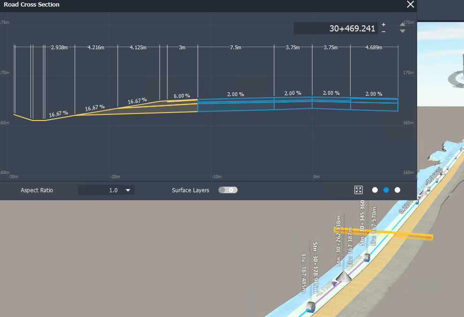Click the first 3.75m lane width label
This screenshot has width=464, height=317.
(292, 47)
